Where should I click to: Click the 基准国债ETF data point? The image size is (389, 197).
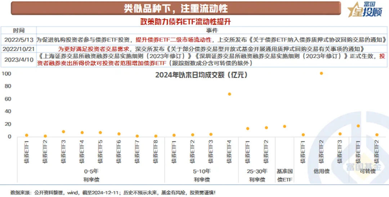point(285,126)
